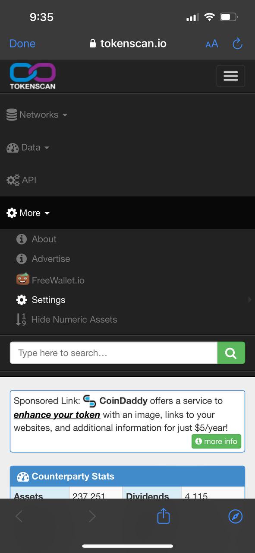The height and width of the screenshot is (553, 255).
Task: Tap Done to close browser view
Action: click(22, 44)
